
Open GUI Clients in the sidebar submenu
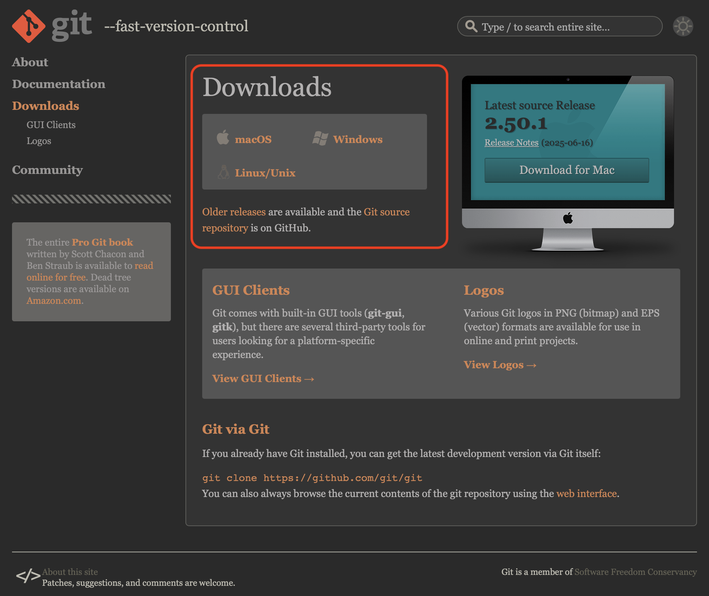(51, 125)
